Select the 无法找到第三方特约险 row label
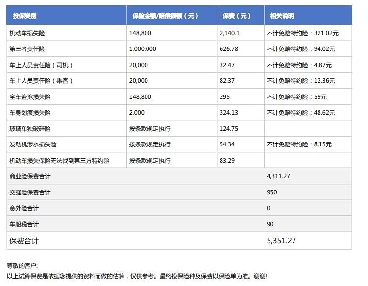This screenshot has width=368, height=286. tap(59, 161)
